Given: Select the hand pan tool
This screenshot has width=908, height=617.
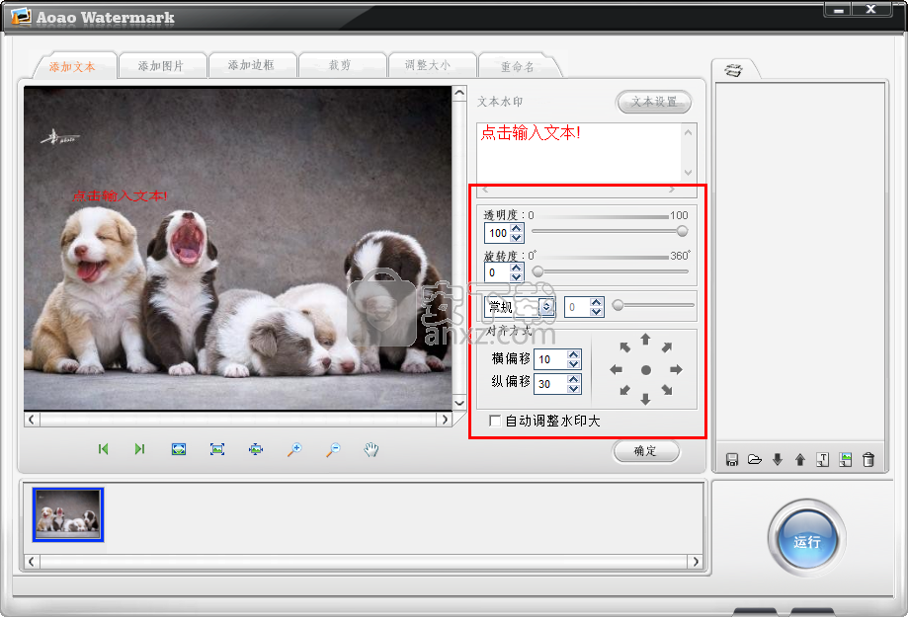Looking at the screenshot, I should point(371,449).
